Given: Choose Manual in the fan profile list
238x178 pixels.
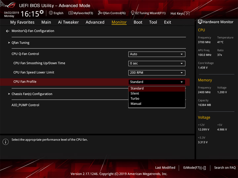Looking at the screenshot, I should (x=157, y=104).
